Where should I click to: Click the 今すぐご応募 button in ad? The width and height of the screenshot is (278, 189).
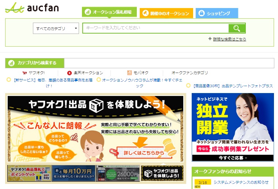pos(233,158)
